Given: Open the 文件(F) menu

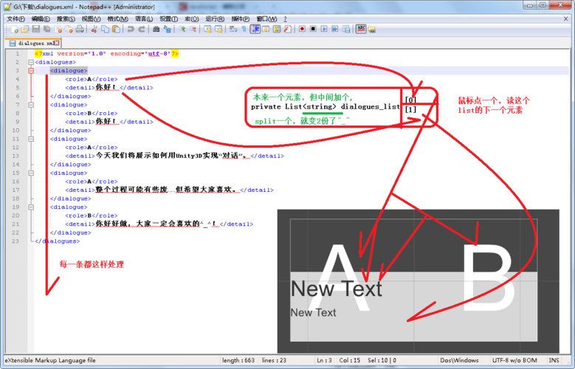Looking at the screenshot, I should (16, 18).
